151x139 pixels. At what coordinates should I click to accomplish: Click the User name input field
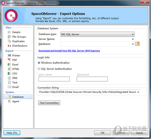point(54,79)
